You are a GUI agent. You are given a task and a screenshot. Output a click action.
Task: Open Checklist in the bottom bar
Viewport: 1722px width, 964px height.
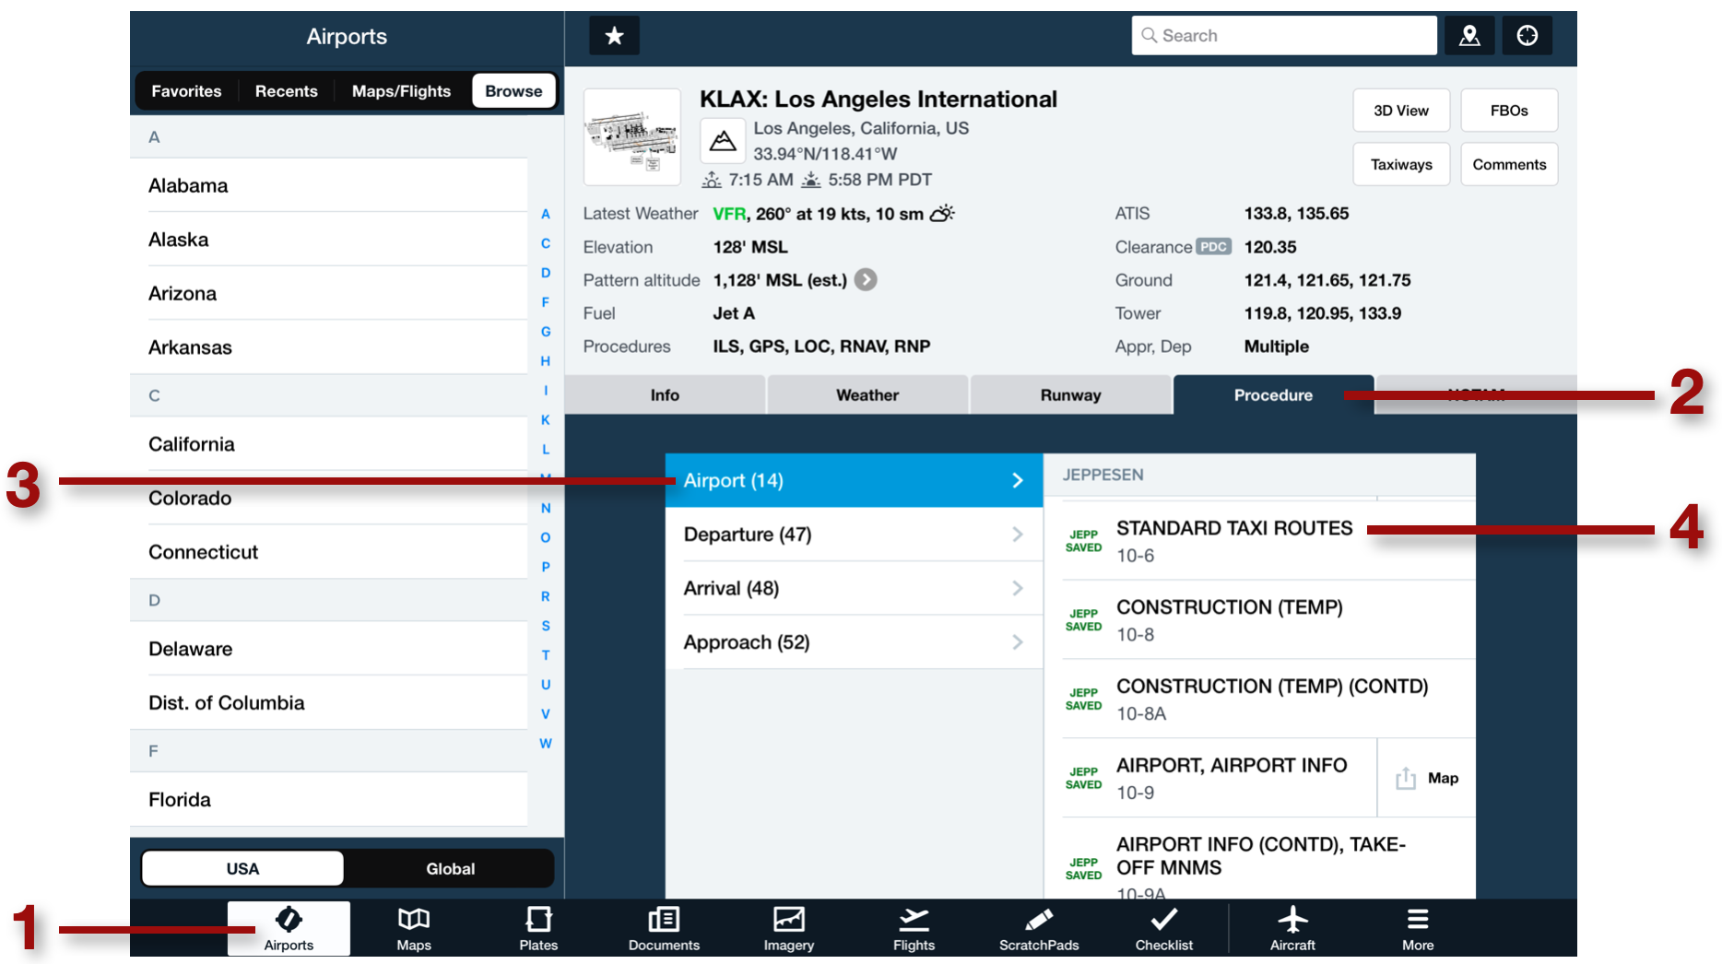[x=1164, y=928]
